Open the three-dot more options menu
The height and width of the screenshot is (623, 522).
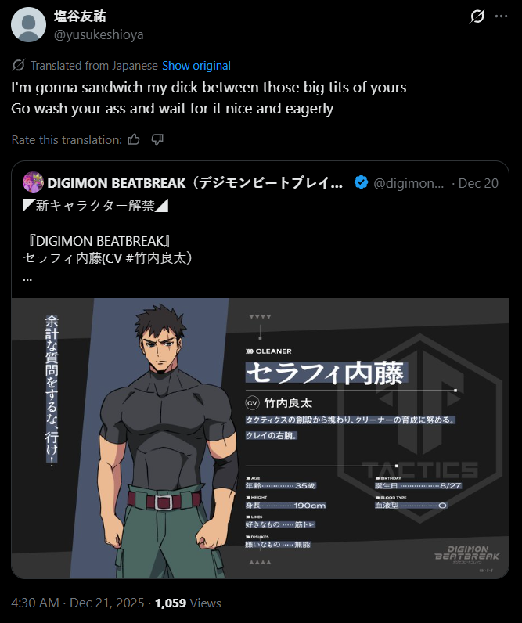click(502, 16)
